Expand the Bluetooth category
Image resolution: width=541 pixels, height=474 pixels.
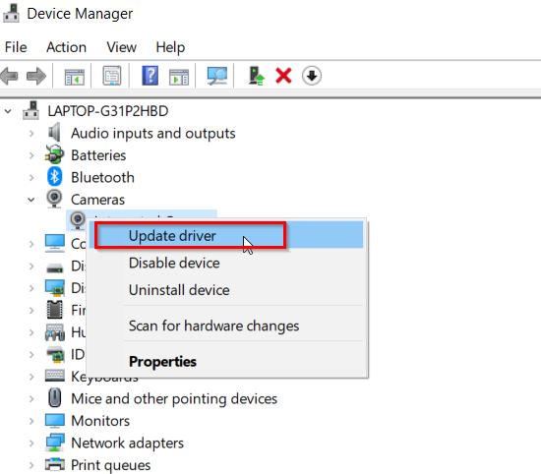[x=31, y=178]
